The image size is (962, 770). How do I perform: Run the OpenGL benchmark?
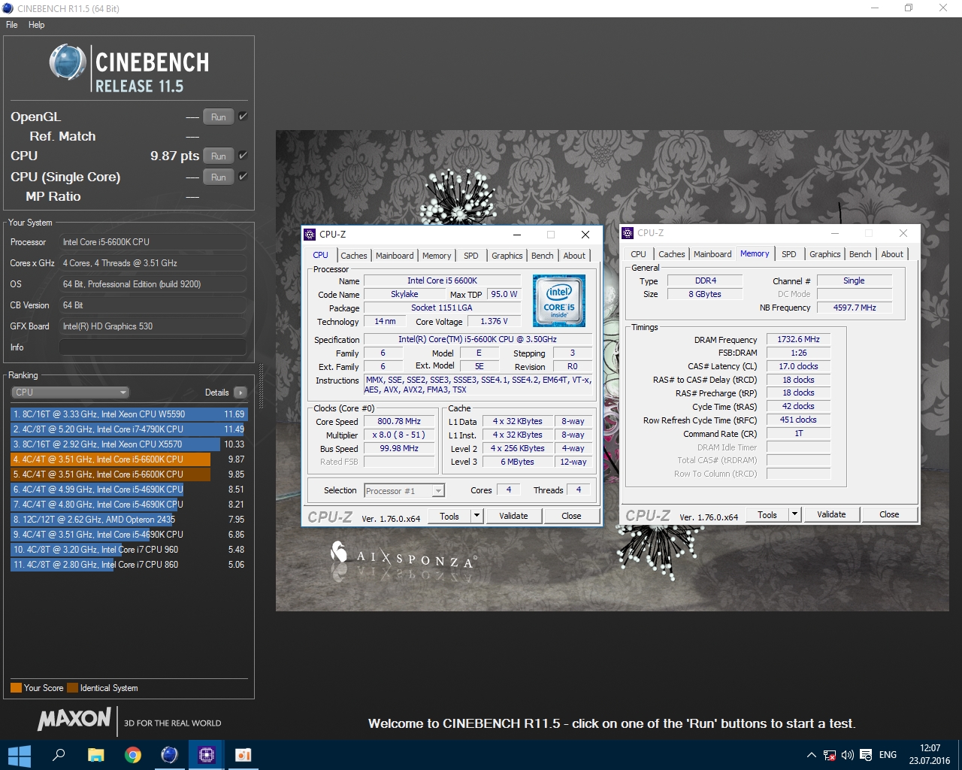218,117
